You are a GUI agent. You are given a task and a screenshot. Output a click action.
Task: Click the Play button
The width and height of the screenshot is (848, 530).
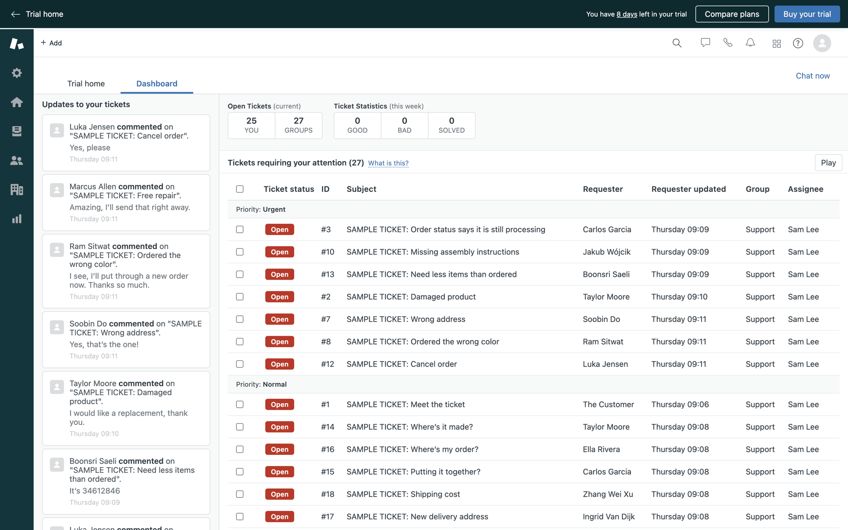[x=828, y=163]
